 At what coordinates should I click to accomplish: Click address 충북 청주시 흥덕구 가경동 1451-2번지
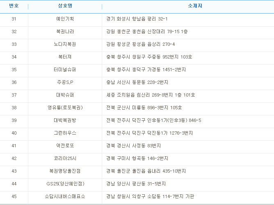pos(146,70)
